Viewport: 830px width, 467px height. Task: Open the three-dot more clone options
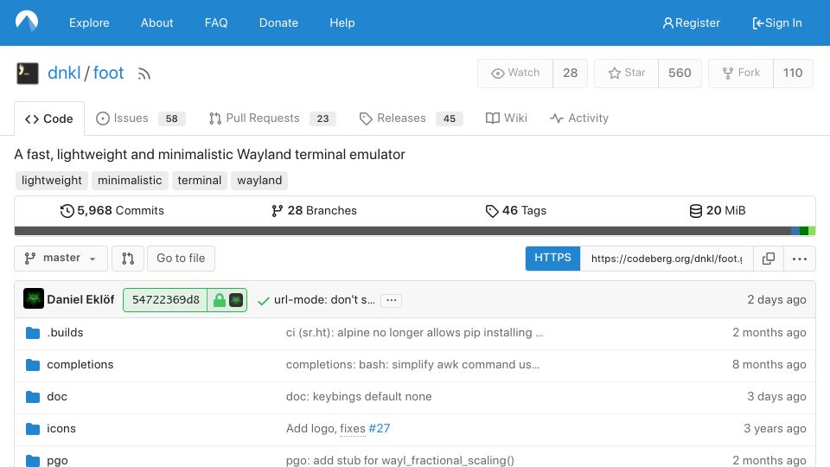pos(799,259)
